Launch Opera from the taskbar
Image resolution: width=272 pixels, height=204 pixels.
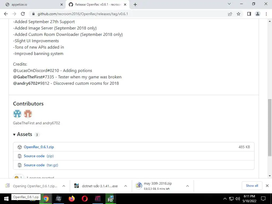85,199
